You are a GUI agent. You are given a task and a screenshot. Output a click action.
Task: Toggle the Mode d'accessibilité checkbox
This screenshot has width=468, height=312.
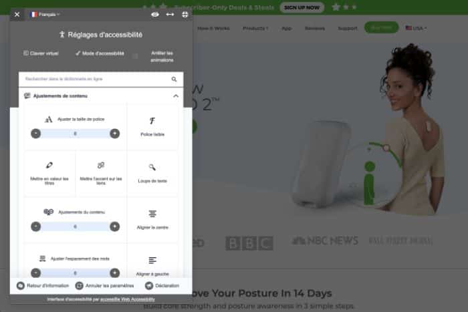100,53
